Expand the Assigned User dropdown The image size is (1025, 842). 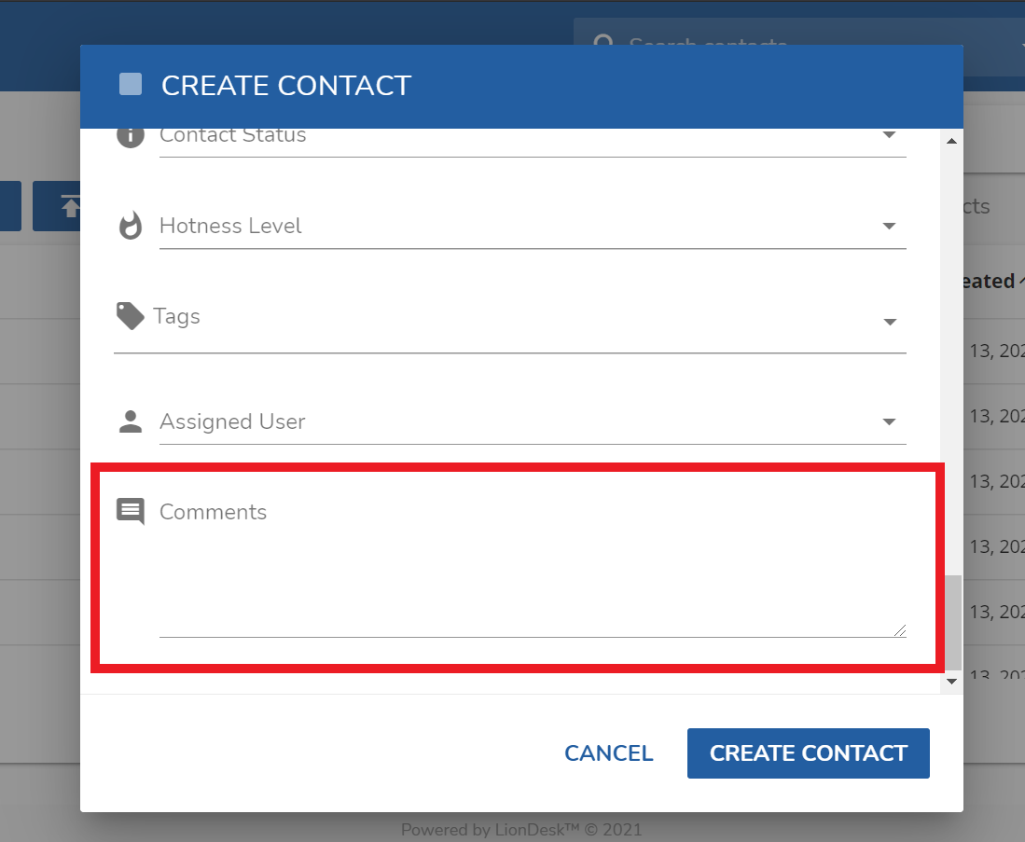click(890, 421)
